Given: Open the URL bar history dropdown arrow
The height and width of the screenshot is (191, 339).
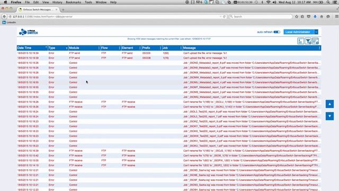Looking at the screenshot, I should [x=220, y=16].
